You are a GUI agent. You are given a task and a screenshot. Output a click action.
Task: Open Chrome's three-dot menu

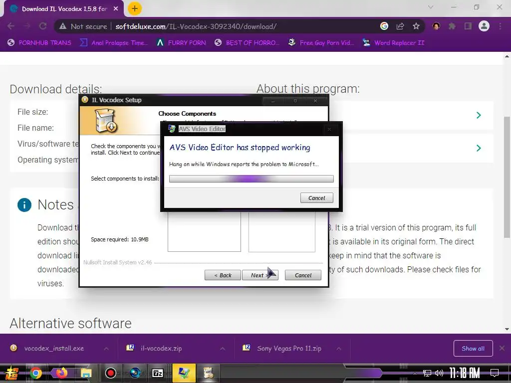click(500, 26)
